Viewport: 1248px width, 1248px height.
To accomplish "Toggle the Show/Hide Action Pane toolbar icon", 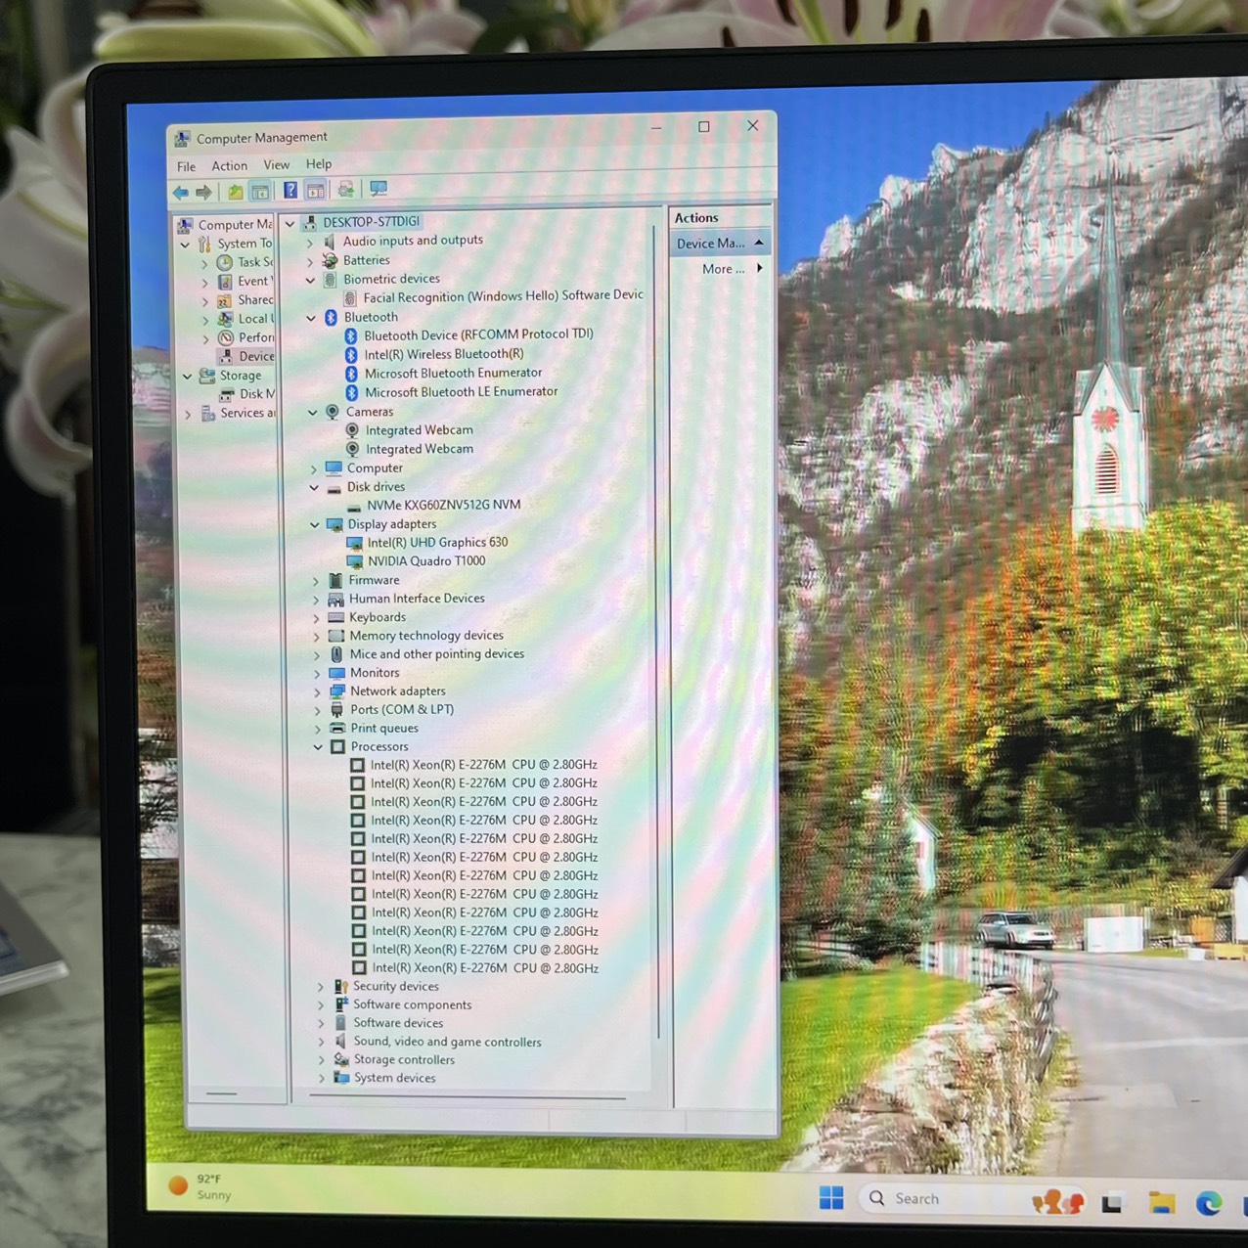I will pyautogui.click(x=315, y=191).
